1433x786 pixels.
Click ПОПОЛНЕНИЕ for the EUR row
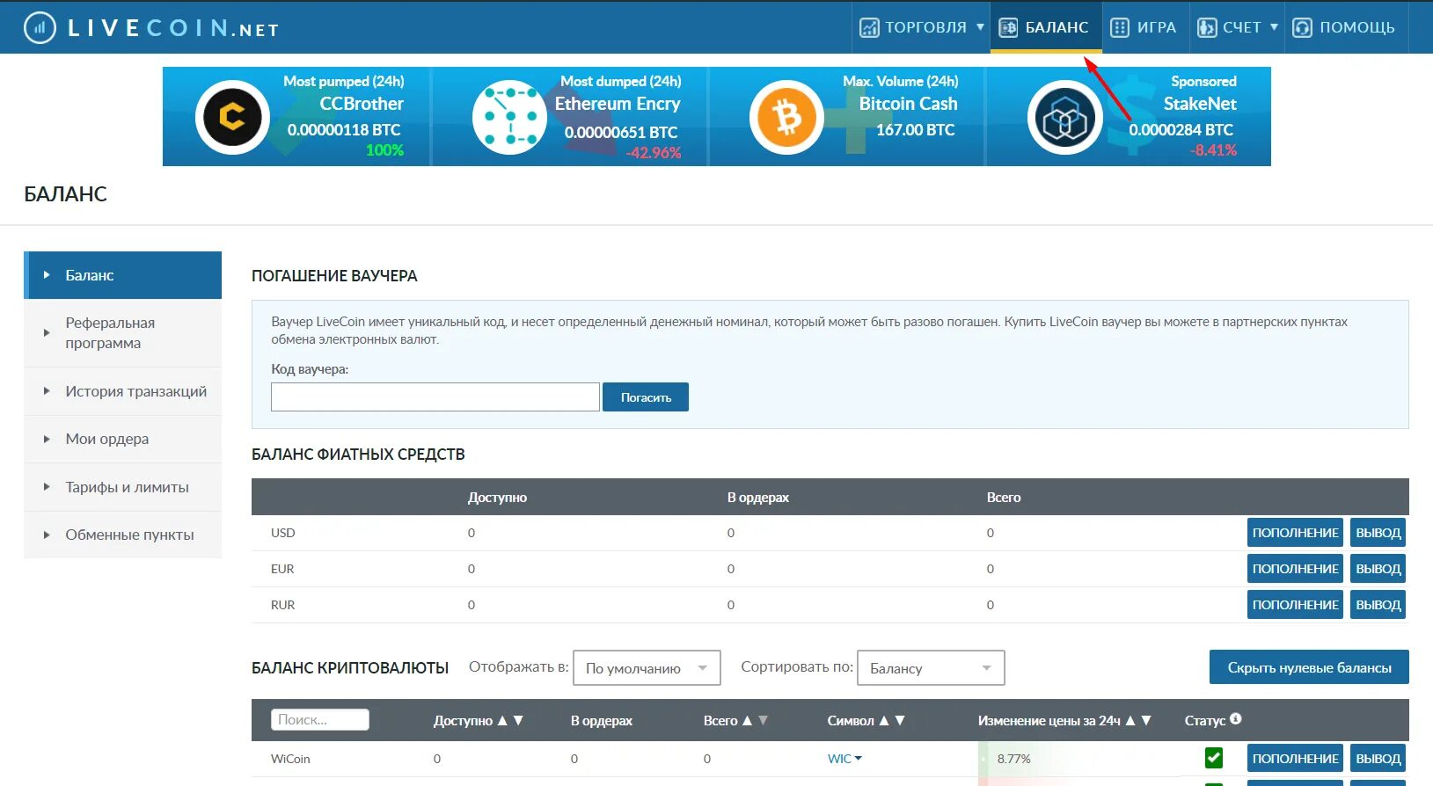click(1295, 569)
